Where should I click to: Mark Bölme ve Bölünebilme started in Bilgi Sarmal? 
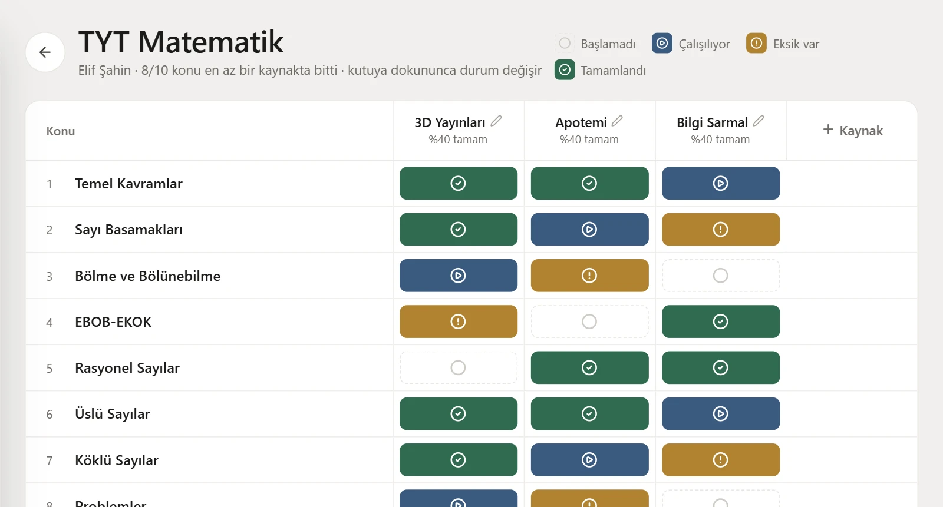pos(721,276)
